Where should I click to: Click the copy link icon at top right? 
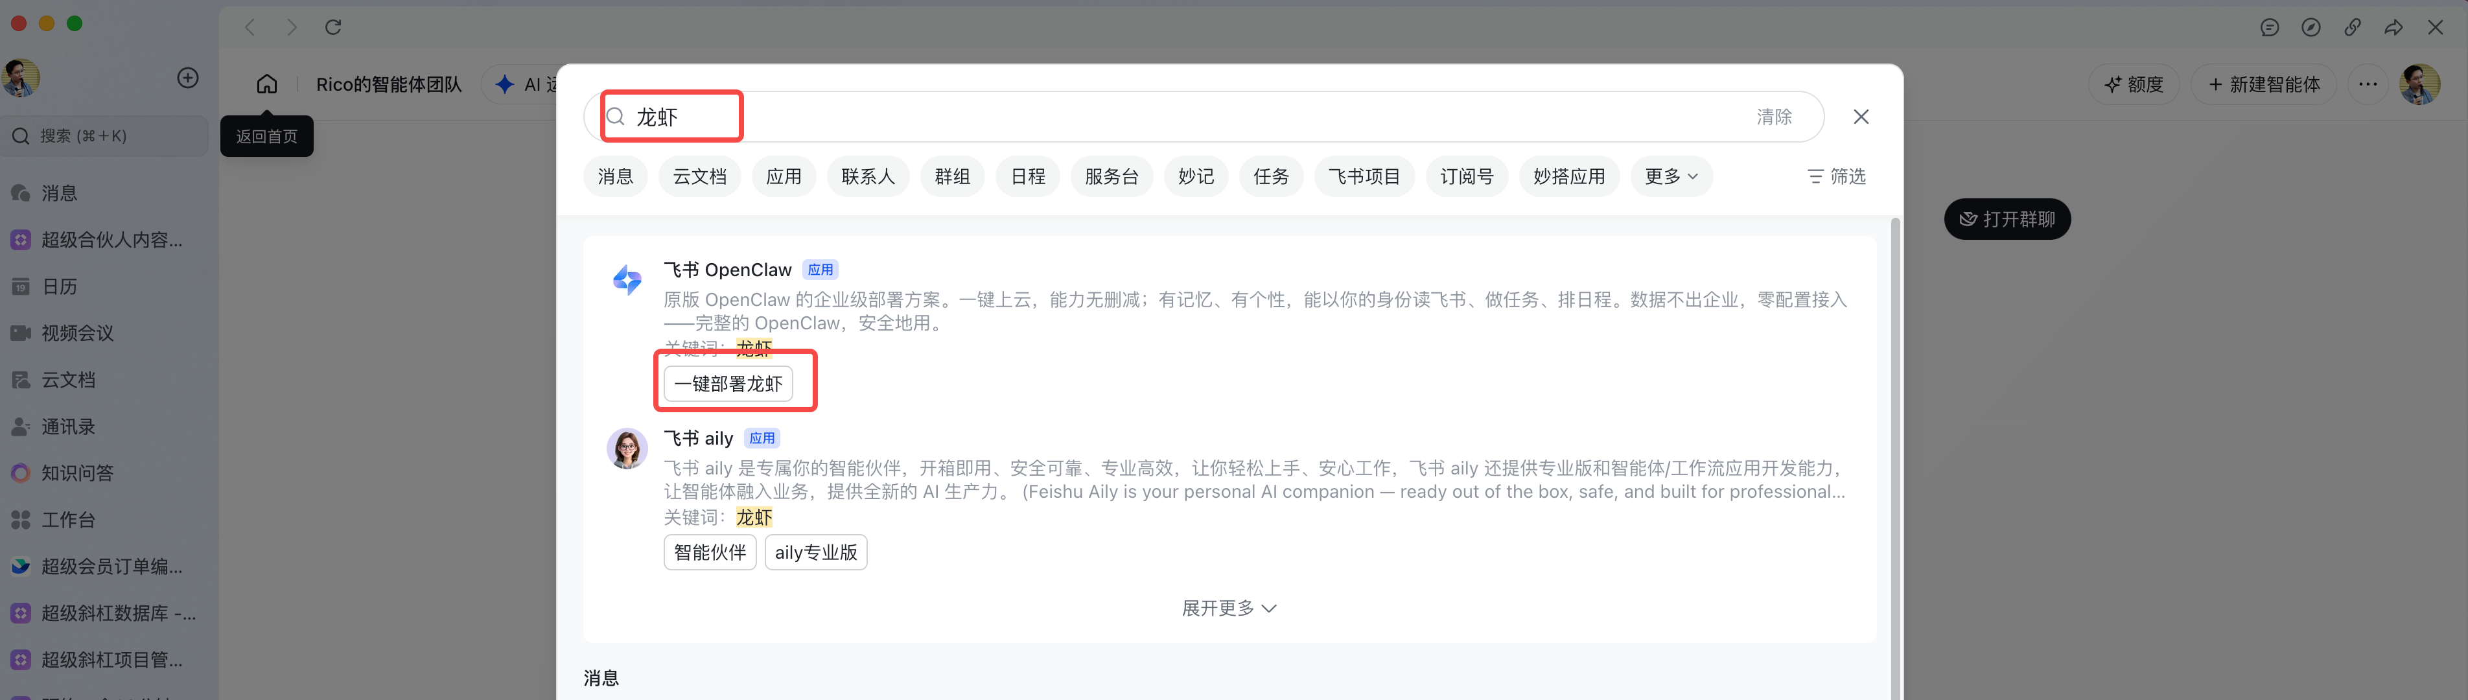2352,27
